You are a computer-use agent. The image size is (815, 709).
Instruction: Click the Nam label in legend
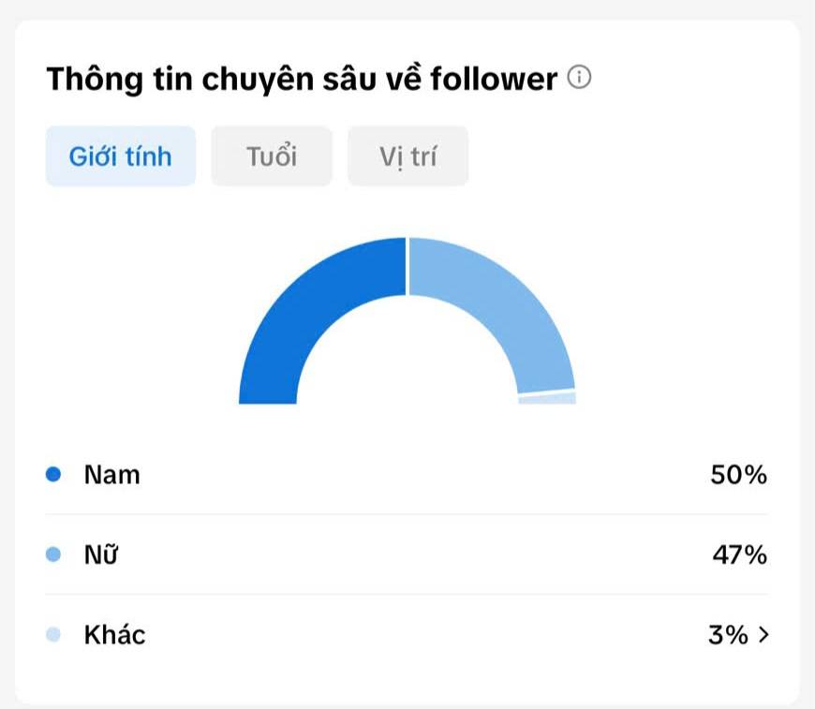[x=112, y=475]
